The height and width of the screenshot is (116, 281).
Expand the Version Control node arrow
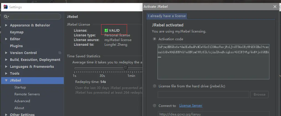[x=6, y=53]
